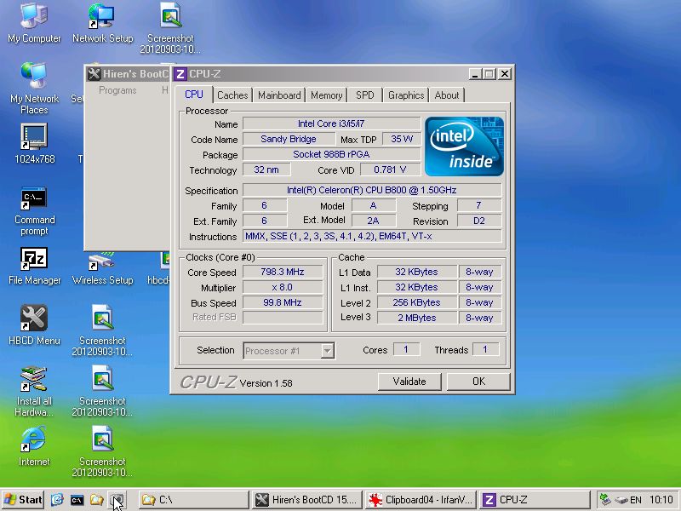Open the Start menu
The image size is (681, 511).
23,500
